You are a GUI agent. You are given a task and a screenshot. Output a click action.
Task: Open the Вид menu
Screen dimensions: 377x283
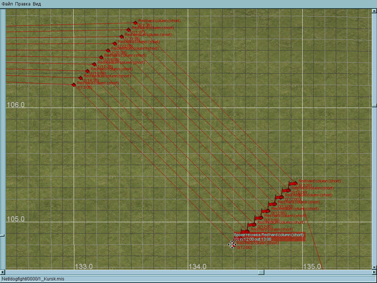coord(37,4)
